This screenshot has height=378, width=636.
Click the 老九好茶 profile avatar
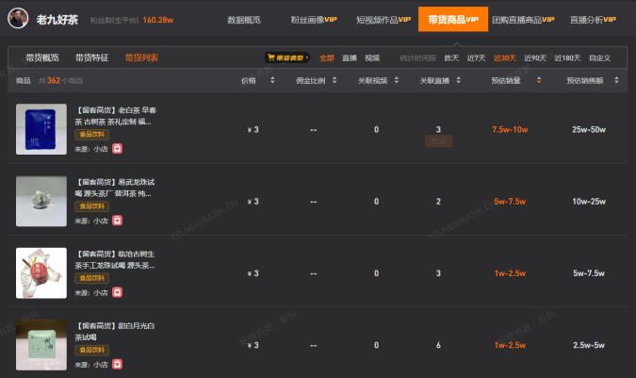tap(18, 18)
